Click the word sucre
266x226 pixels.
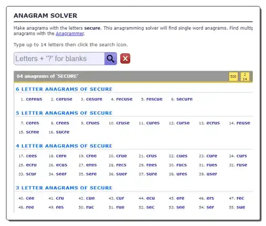point(63,132)
